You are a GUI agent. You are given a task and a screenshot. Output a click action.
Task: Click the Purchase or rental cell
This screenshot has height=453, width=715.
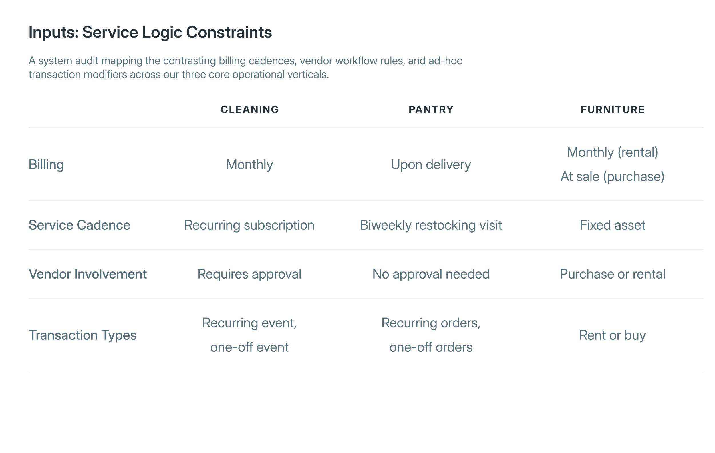point(613,274)
